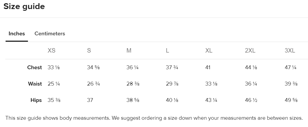Select the XL size column header

[209, 51]
